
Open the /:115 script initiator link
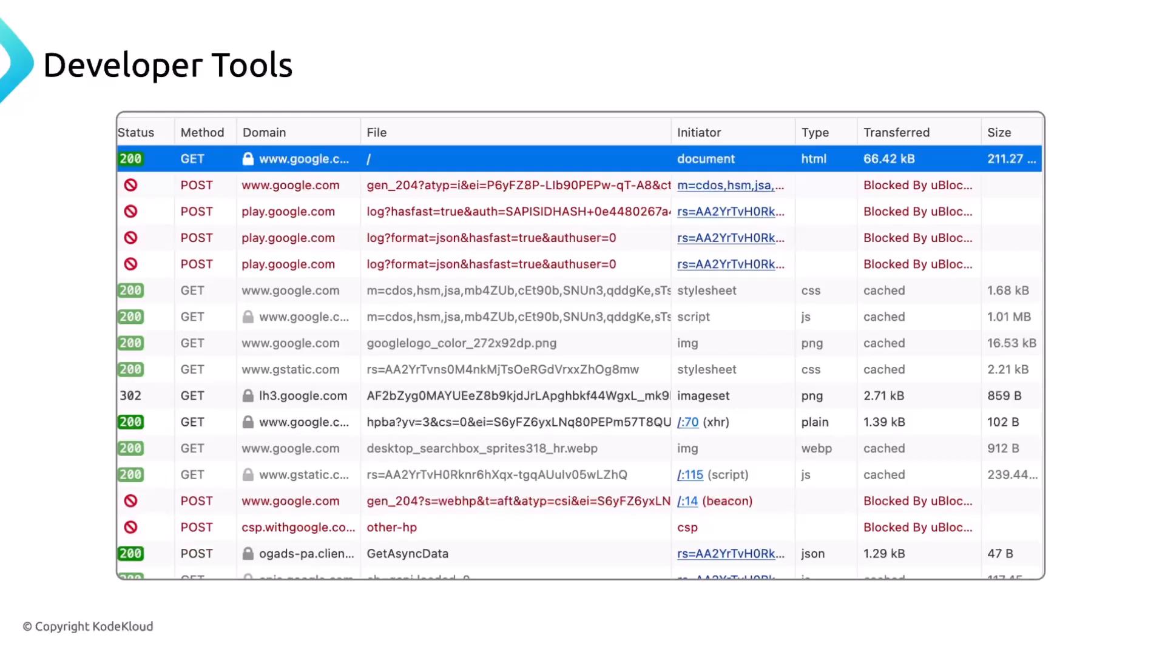click(690, 474)
